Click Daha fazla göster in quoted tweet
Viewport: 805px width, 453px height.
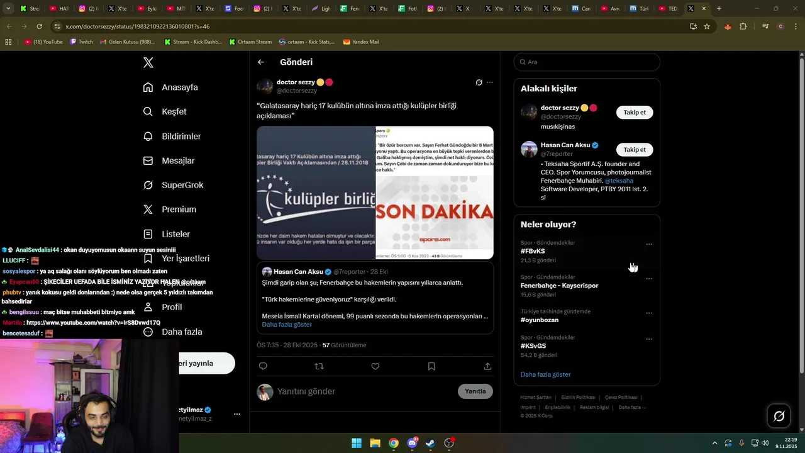(287, 325)
